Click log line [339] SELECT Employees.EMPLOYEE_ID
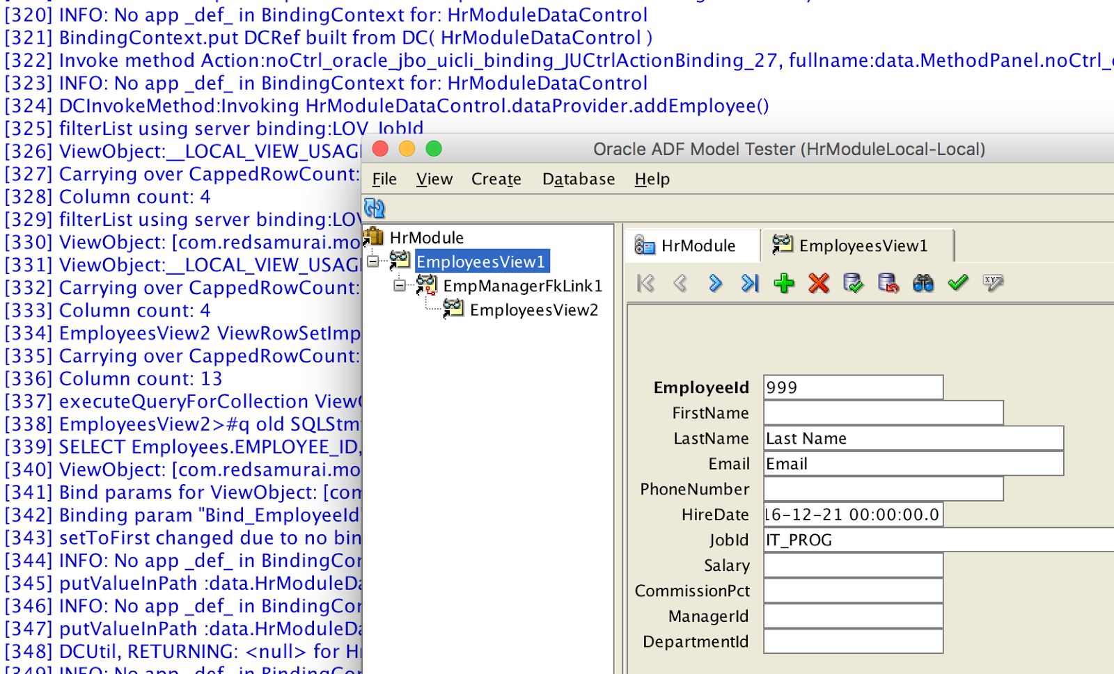The height and width of the screenshot is (674, 1114). click(183, 447)
